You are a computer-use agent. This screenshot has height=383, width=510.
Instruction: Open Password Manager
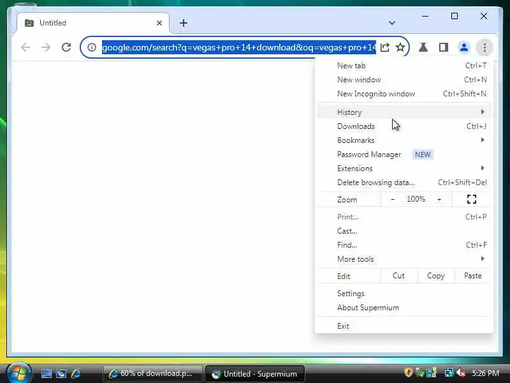click(404, 154)
